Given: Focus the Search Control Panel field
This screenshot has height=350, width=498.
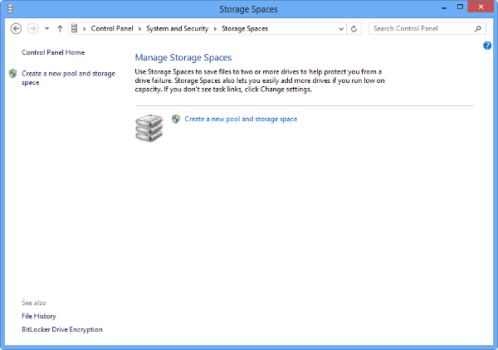Looking at the screenshot, I should click(419, 28).
